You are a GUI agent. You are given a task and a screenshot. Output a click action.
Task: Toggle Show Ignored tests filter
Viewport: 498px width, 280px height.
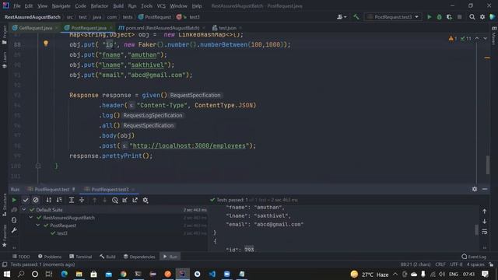tap(36, 200)
